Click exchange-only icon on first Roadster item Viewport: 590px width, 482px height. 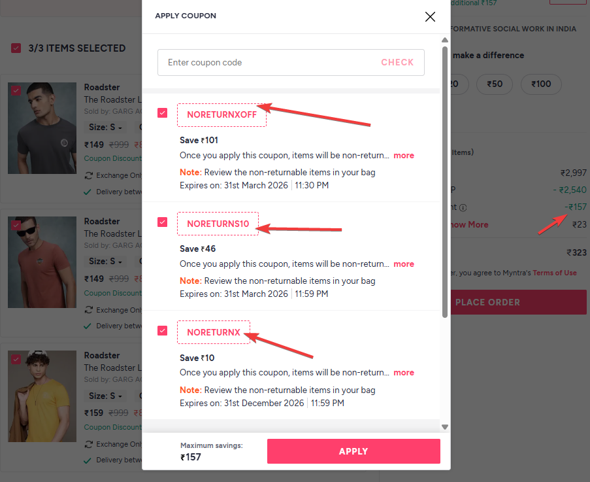pos(88,175)
